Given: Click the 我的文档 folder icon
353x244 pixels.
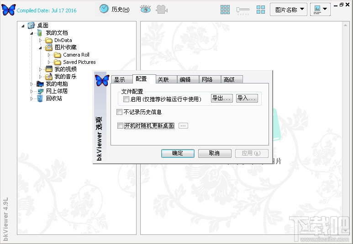Looking at the screenshot, I should 40,33.
